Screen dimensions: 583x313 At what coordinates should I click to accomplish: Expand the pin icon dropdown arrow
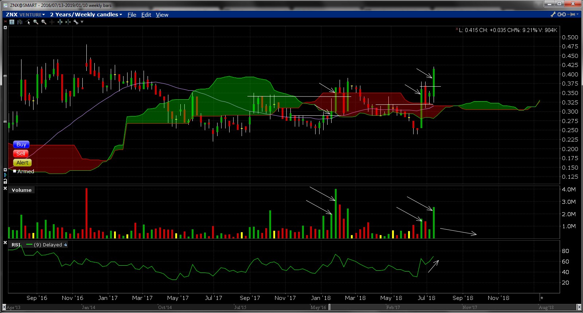(x=578, y=15)
